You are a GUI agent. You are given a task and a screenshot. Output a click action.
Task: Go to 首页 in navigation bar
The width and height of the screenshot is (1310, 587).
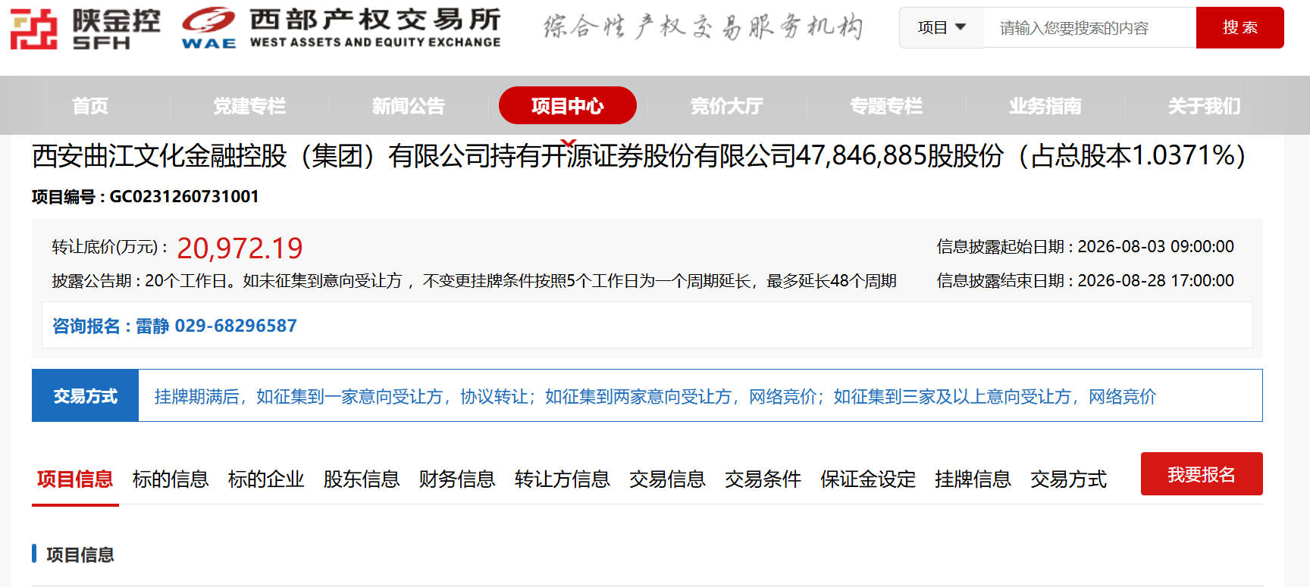click(x=90, y=106)
